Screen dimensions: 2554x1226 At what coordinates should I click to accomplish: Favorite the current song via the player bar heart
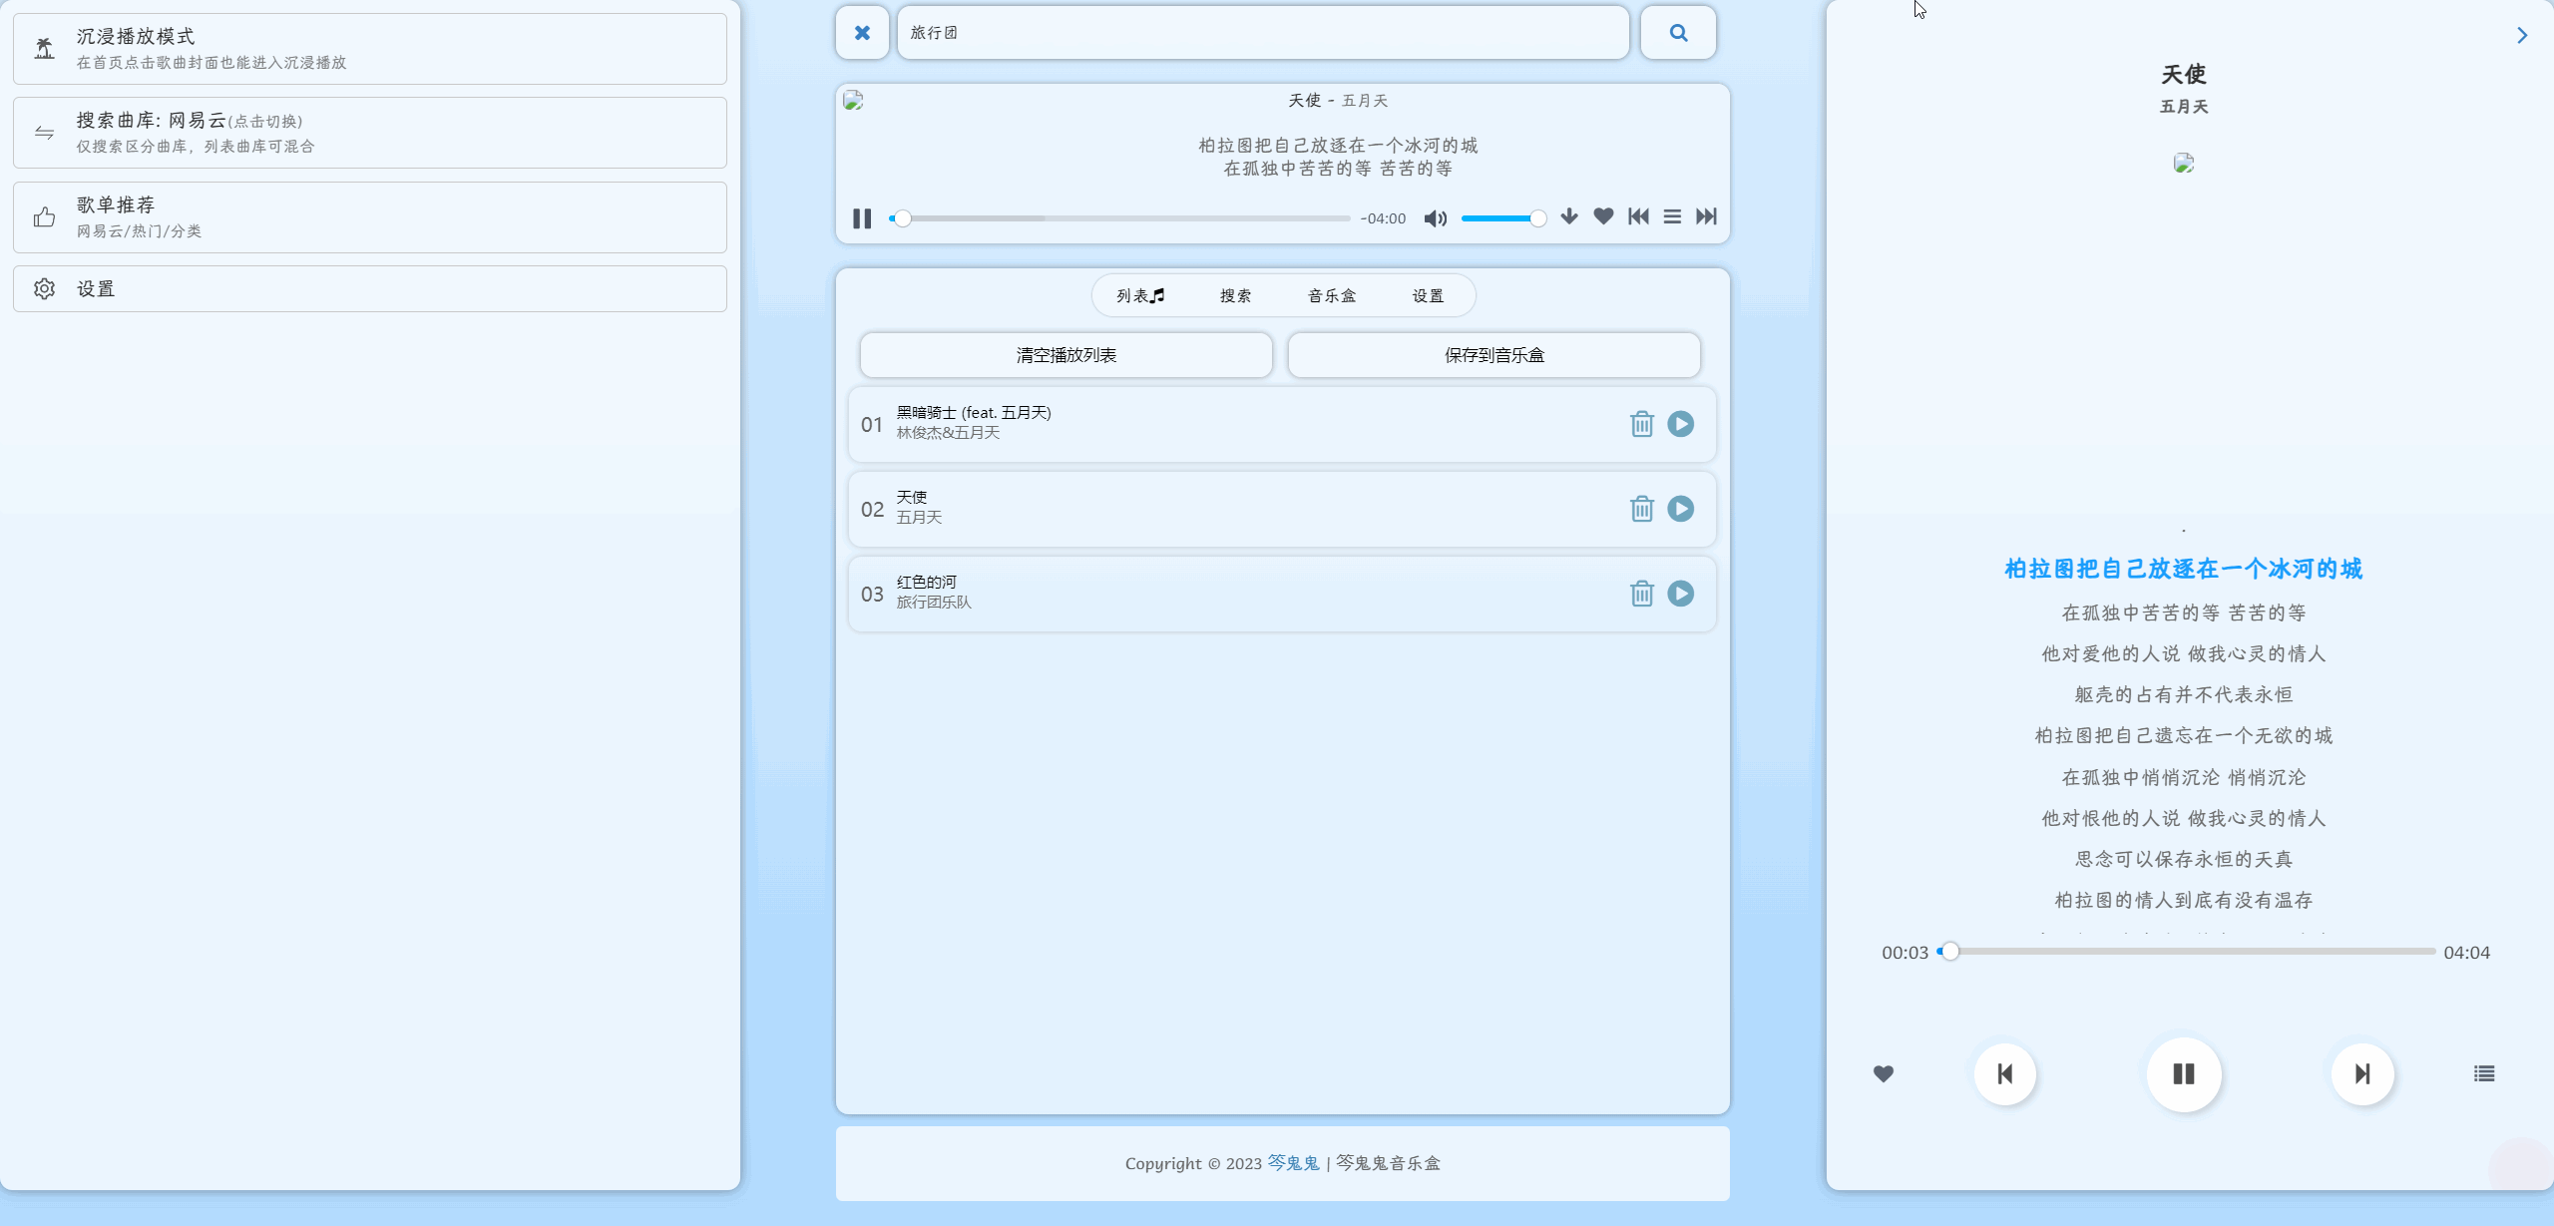pyautogui.click(x=1603, y=216)
